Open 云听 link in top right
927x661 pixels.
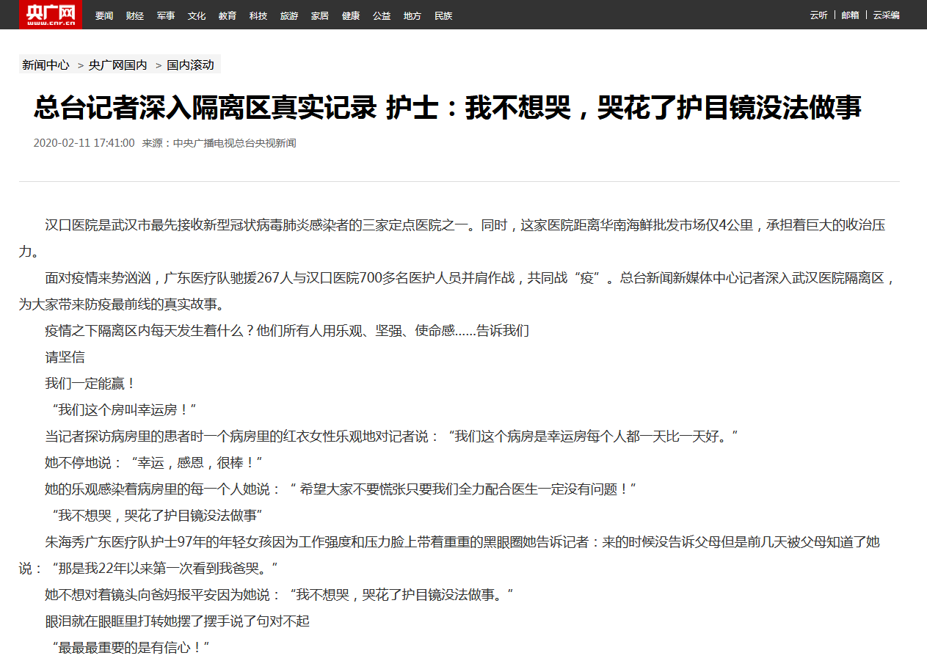(818, 15)
